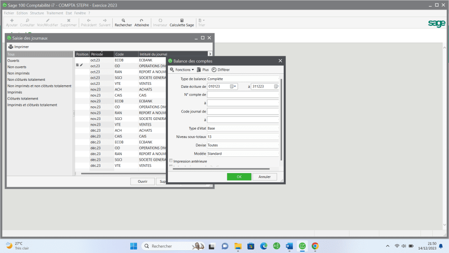Open Word from the Windows taskbar

tap(289, 246)
